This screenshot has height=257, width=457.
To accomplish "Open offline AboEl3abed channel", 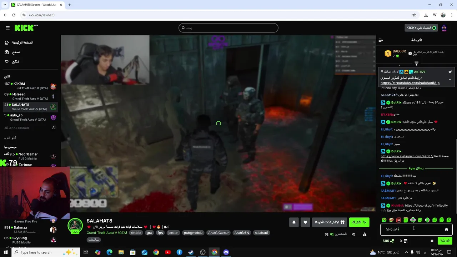I will pos(30,128).
